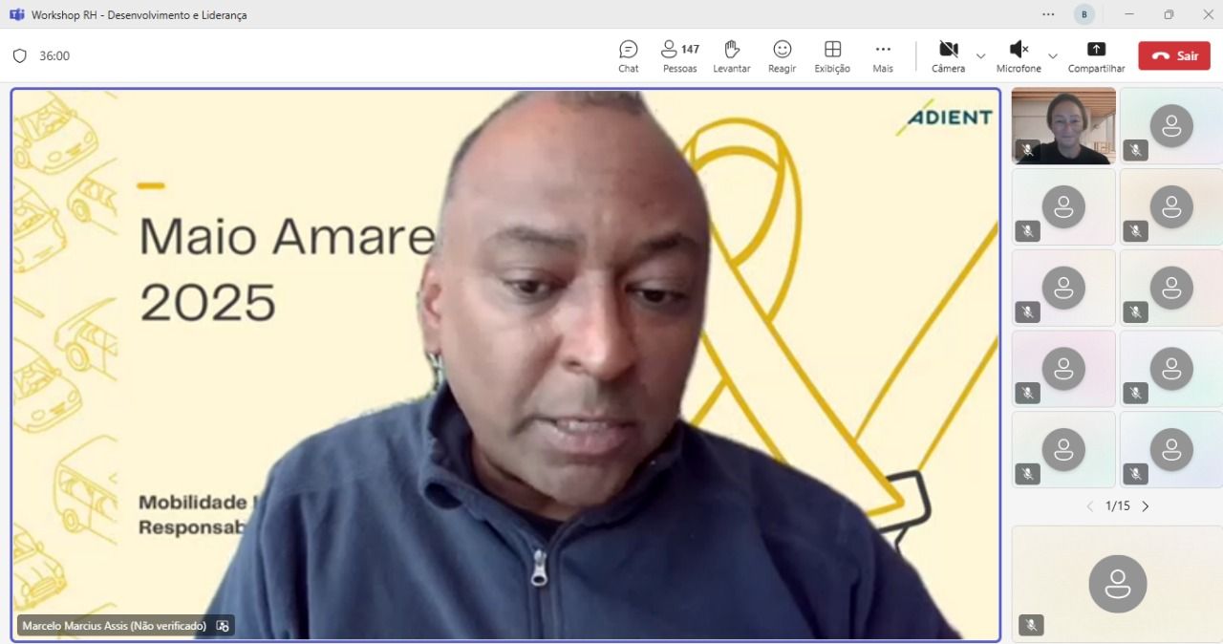Share screen with Compartilhar button
This screenshot has height=644, width=1223.
1096,55
